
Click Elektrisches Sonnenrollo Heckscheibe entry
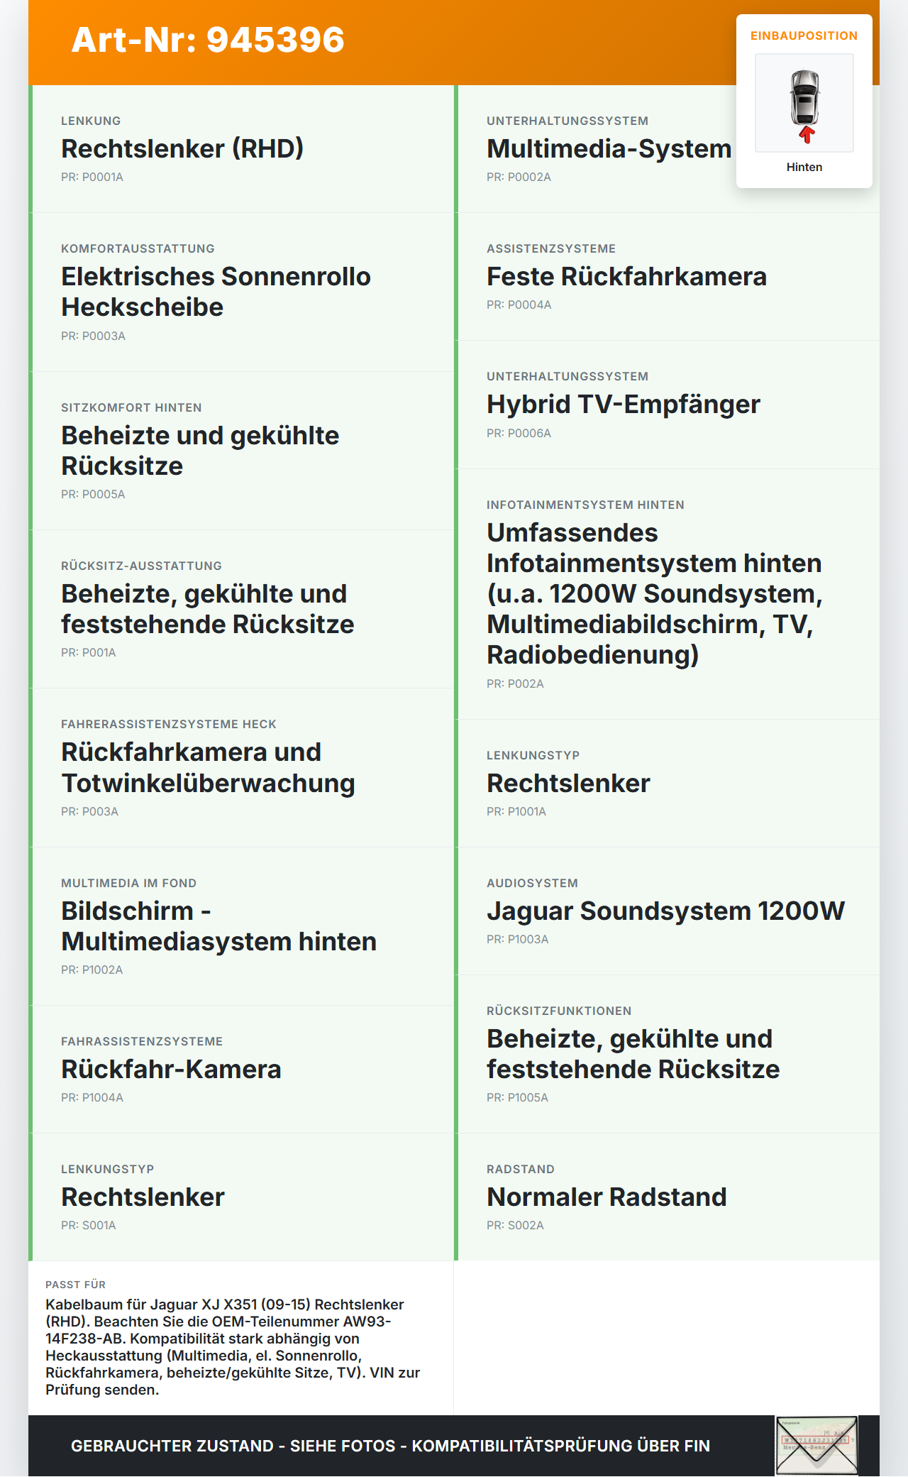tap(241, 292)
